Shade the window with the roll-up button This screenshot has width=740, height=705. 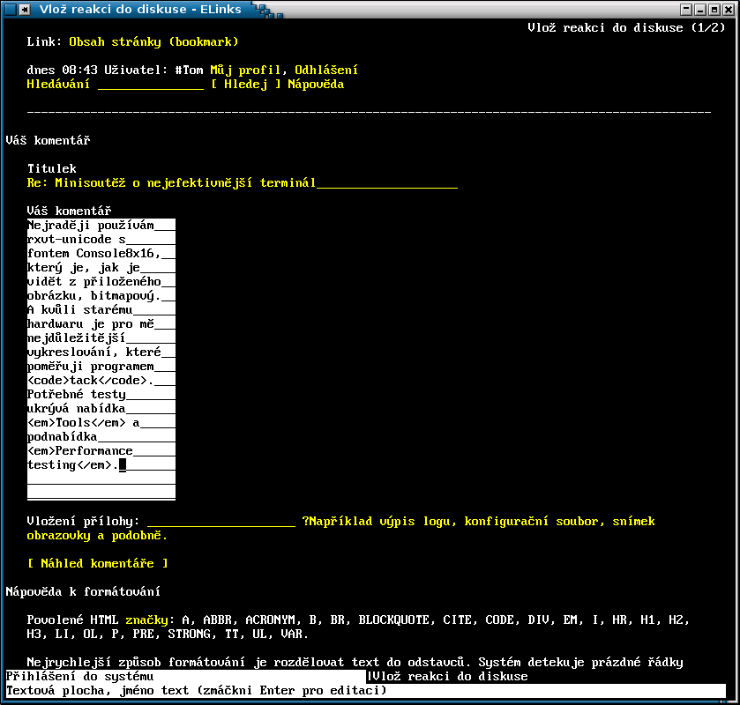point(686,9)
